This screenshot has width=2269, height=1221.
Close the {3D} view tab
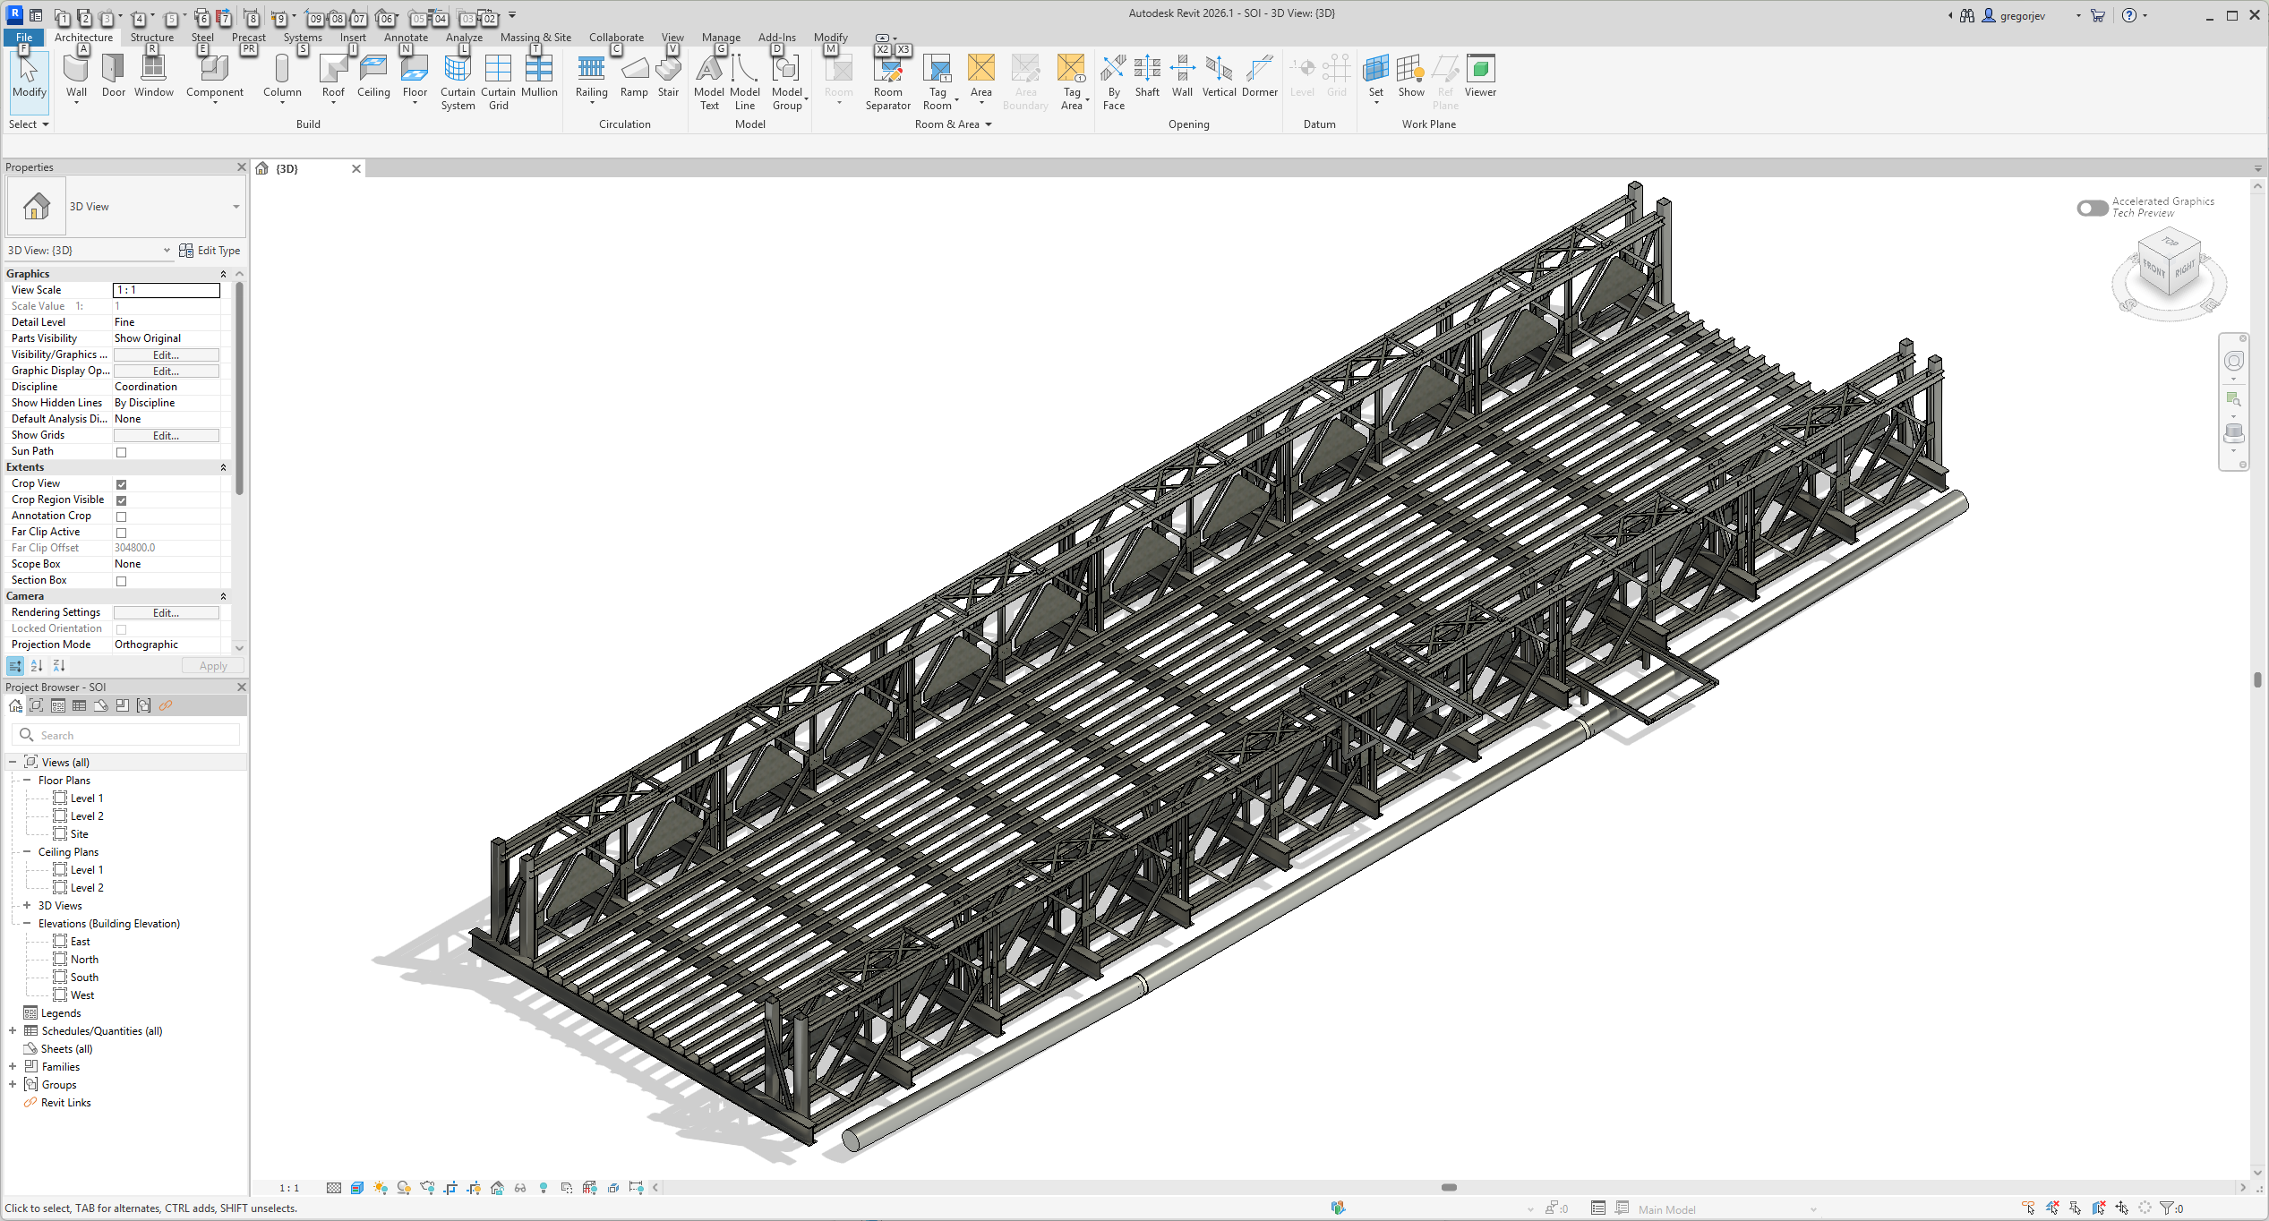click(x=356, y=168)
